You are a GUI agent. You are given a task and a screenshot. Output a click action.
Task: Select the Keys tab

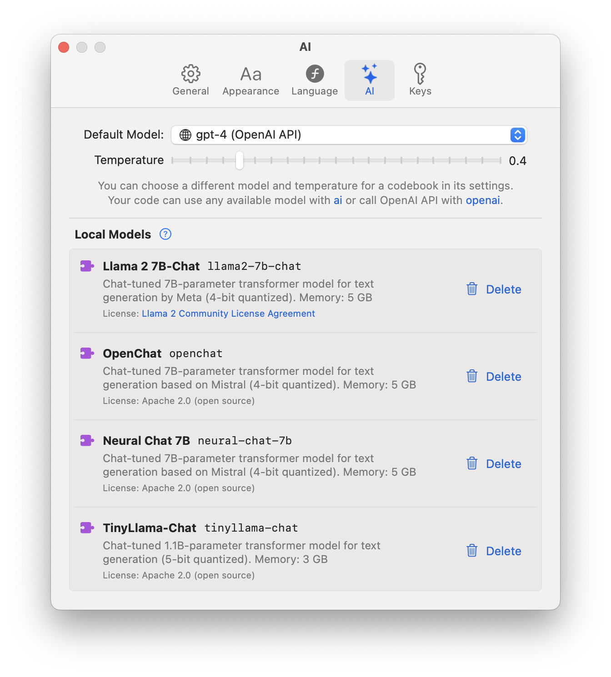(420, 80)
